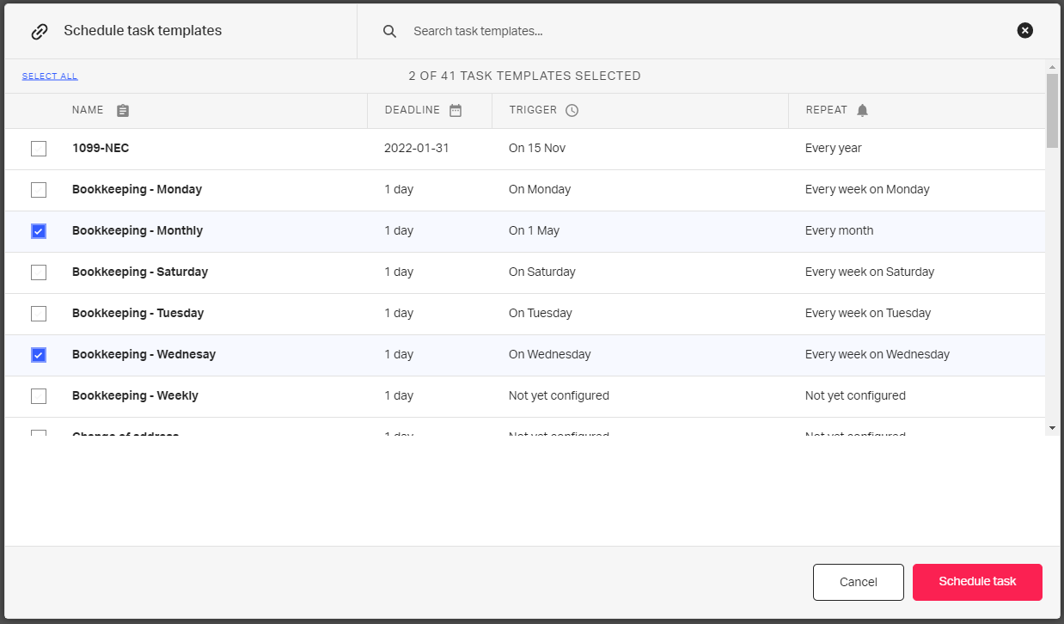
Task: Select the Bookkeeping - Monthly name
Action: click(x=138, y=230)
